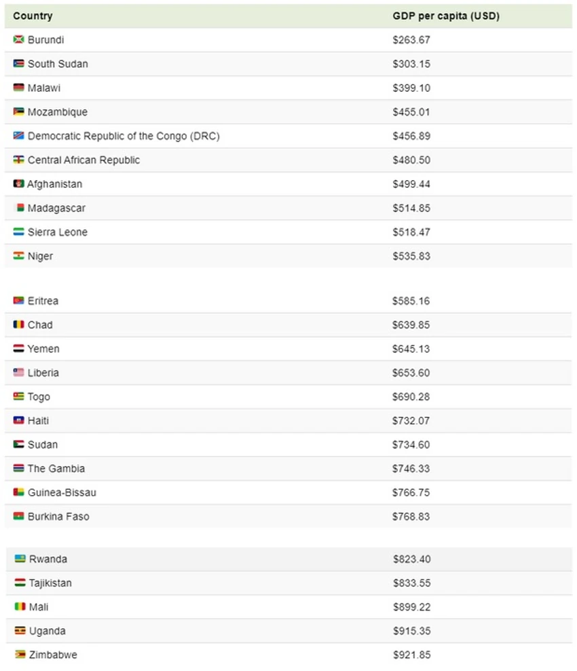Click the South Sudan flag icon
This screenshot has height=671, width=577.
pyautogui.click(x=18, y=64)
